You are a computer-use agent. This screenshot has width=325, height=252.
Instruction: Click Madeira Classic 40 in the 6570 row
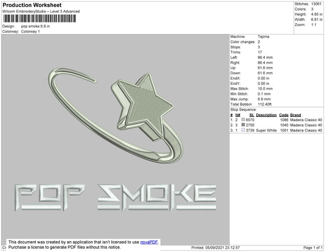[x=306, y=120]
